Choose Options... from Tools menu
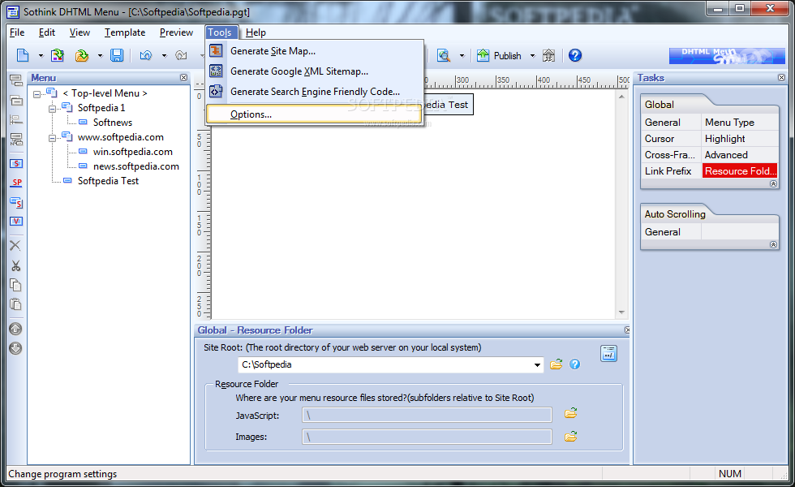Screen dimensions: 795x487 tap(314, 114)
